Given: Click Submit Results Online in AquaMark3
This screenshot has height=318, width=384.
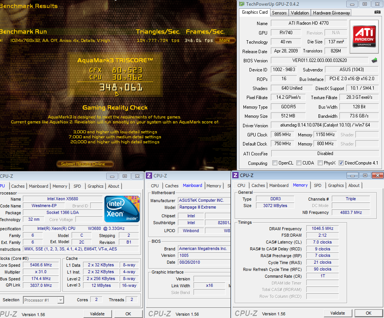Looking at the screenshot, I should (85, 164).
